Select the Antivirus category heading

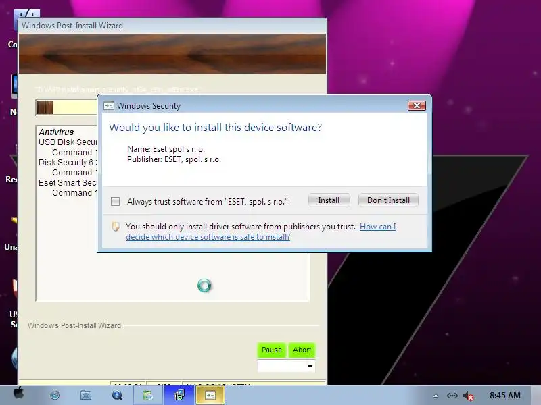pos(56,132)
